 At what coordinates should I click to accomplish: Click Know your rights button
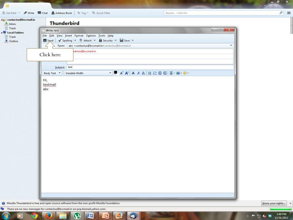(274, 203)
